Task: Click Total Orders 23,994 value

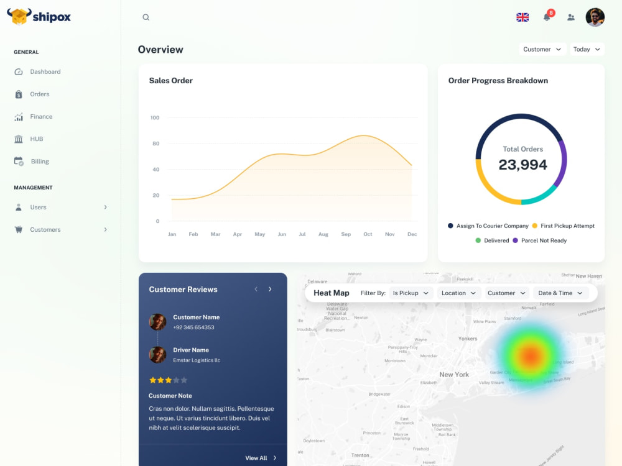Action: coord(523,165)
